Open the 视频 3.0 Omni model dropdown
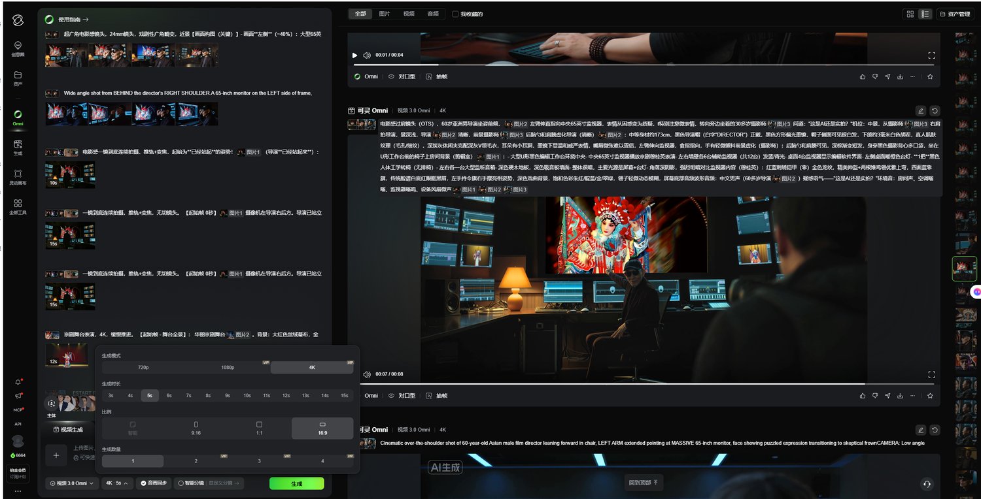981x499 pixels. 73,483
